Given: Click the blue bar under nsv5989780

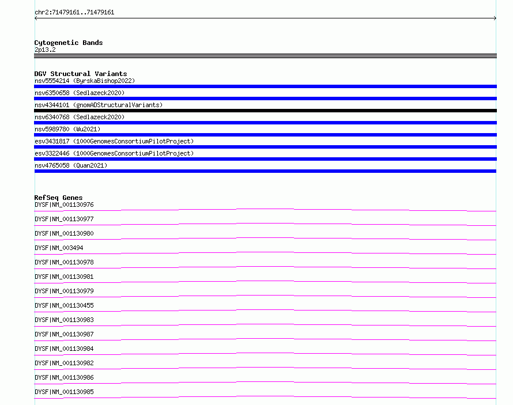Looking at the screenshot, I should coord(265,135).
